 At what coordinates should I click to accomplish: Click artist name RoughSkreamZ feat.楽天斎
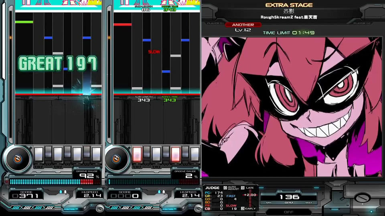289,17
